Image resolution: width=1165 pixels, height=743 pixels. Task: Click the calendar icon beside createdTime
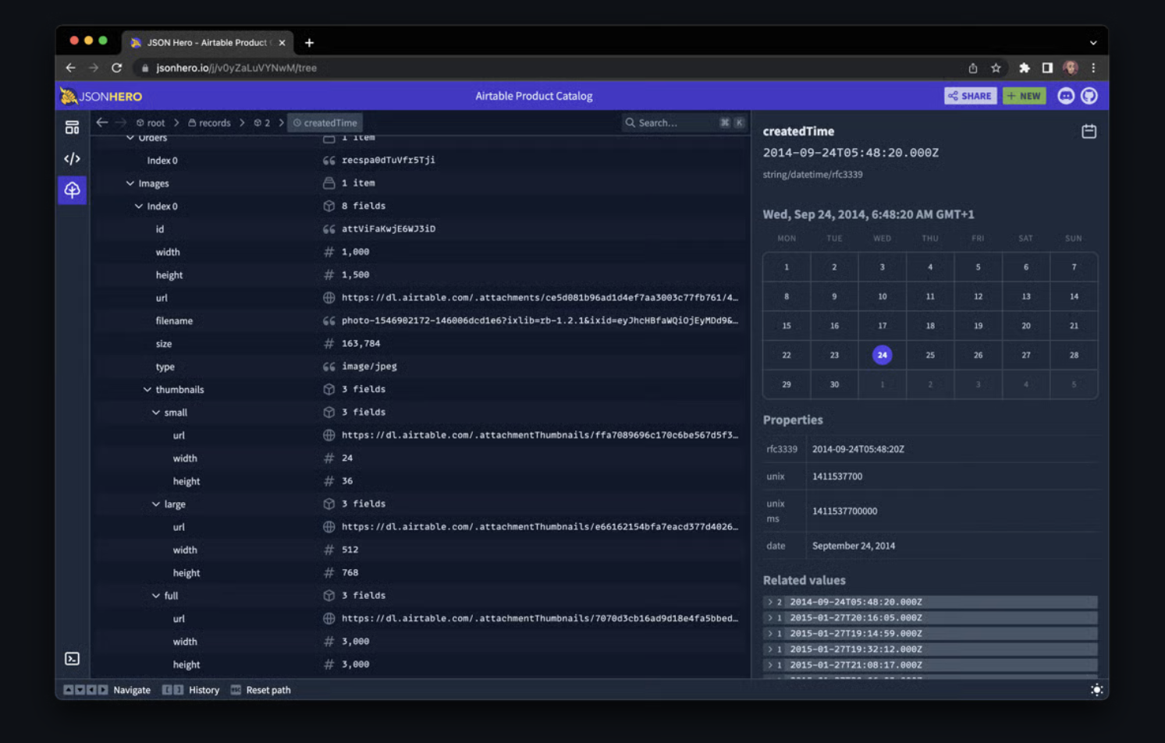click(1089, 132)
